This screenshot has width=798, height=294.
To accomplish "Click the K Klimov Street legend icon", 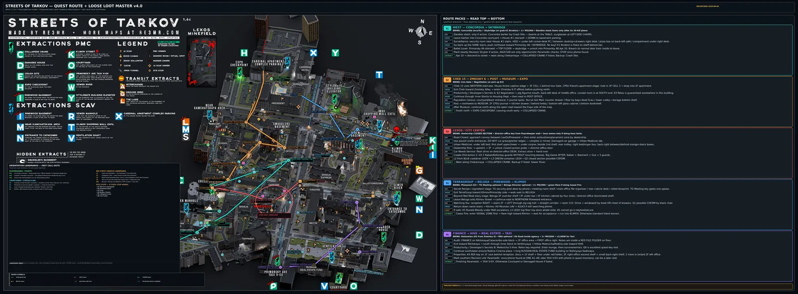I will coord(71,54).
